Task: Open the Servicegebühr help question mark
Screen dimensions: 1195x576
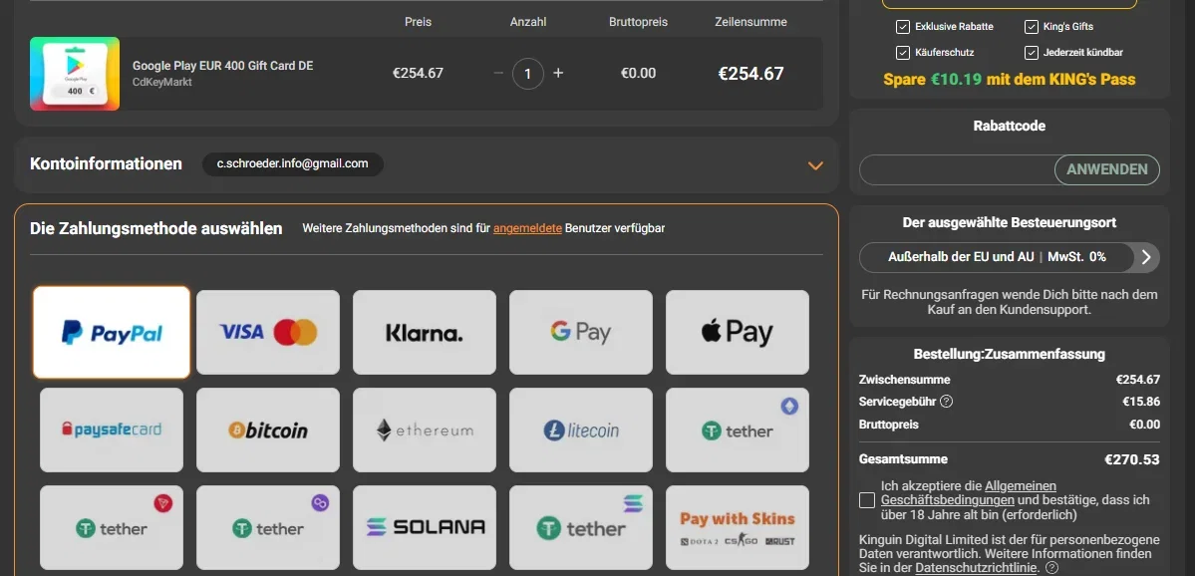Action: pos(947,401)
